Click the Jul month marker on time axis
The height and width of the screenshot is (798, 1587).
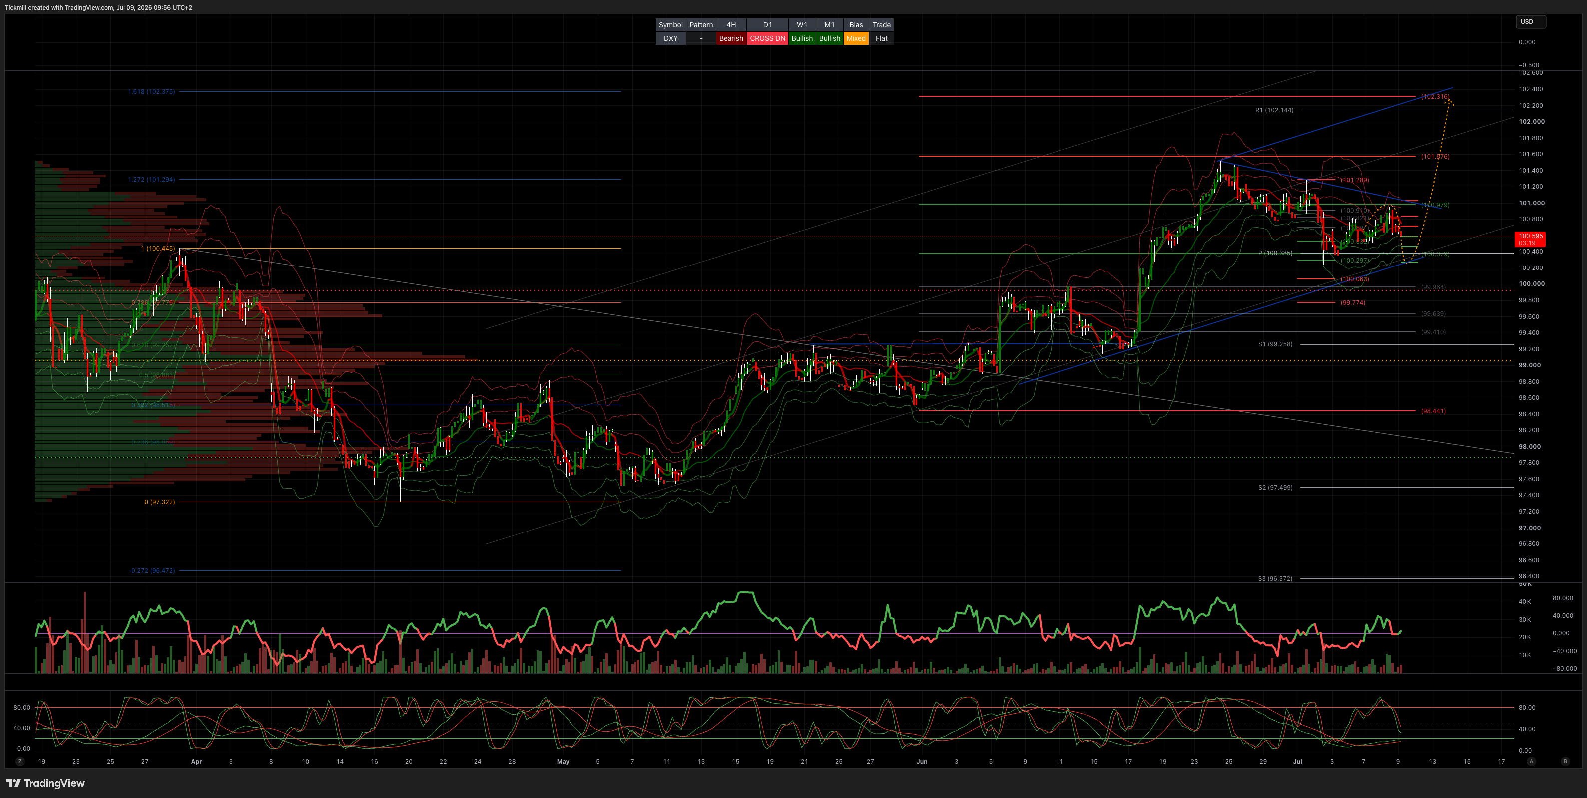click(1297, 761)
